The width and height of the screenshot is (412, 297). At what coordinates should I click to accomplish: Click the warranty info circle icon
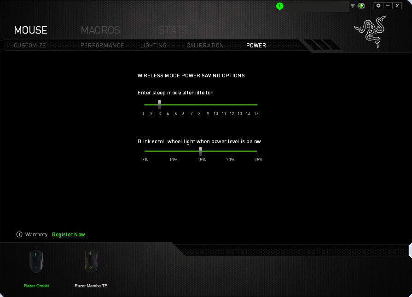point(19,234)
